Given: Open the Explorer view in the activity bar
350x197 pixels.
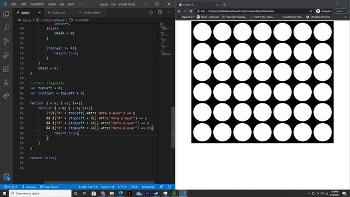Looking at the screenshot, I should 6,14.
